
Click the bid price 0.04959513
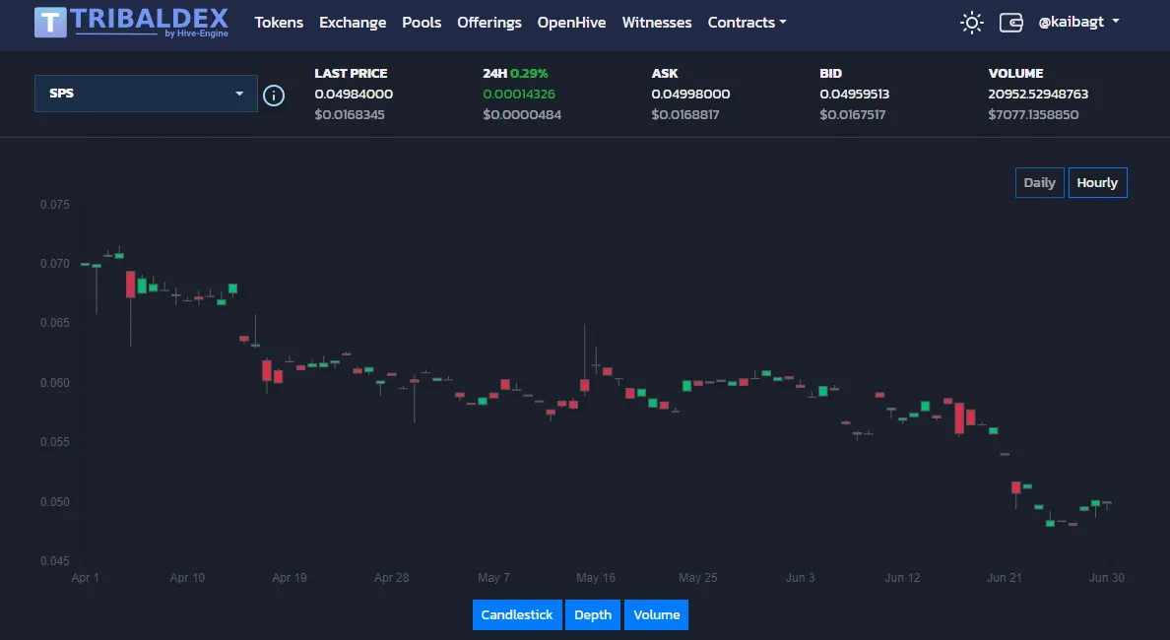(x=855, y=94)
